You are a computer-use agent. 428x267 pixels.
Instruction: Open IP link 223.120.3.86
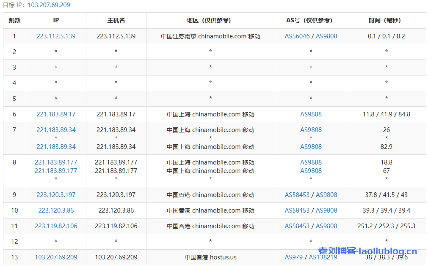point(56,210)
